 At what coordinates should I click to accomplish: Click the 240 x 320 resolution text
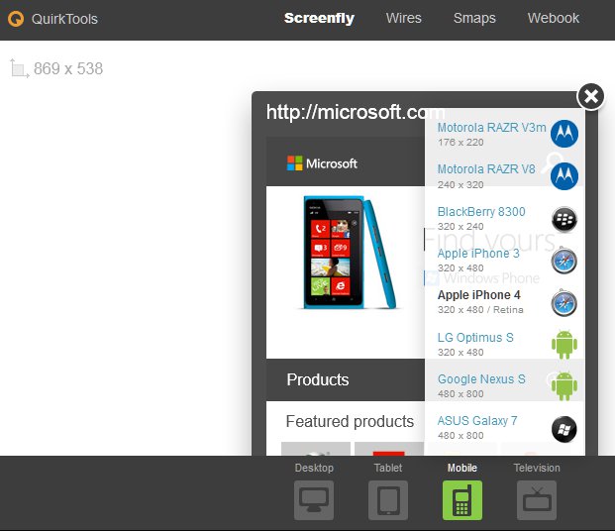[x=461, y=185]
